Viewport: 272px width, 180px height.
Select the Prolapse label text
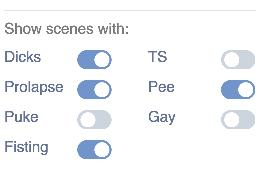click(x=34, y=87)
